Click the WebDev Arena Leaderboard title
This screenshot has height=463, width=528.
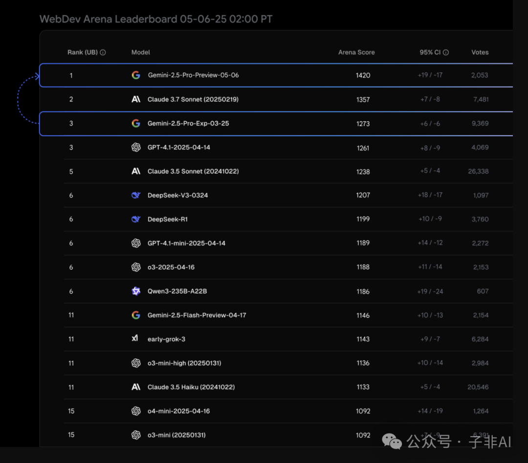156,19
